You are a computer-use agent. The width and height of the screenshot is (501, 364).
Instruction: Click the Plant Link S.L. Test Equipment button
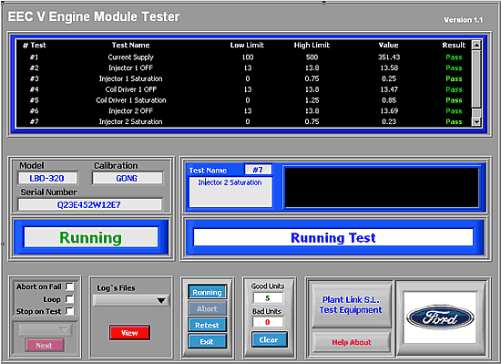click(x=351, y=305)
